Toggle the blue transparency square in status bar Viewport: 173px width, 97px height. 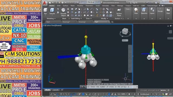click(83, 94)
